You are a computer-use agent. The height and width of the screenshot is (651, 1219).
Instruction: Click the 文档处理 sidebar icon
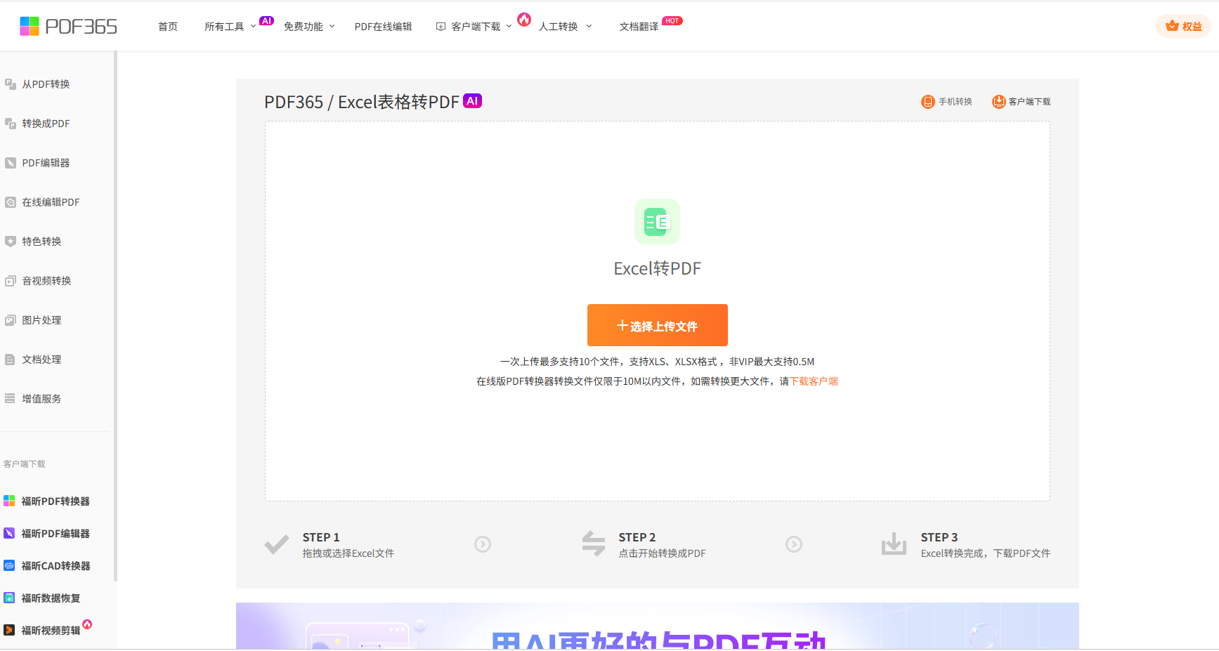11,360
